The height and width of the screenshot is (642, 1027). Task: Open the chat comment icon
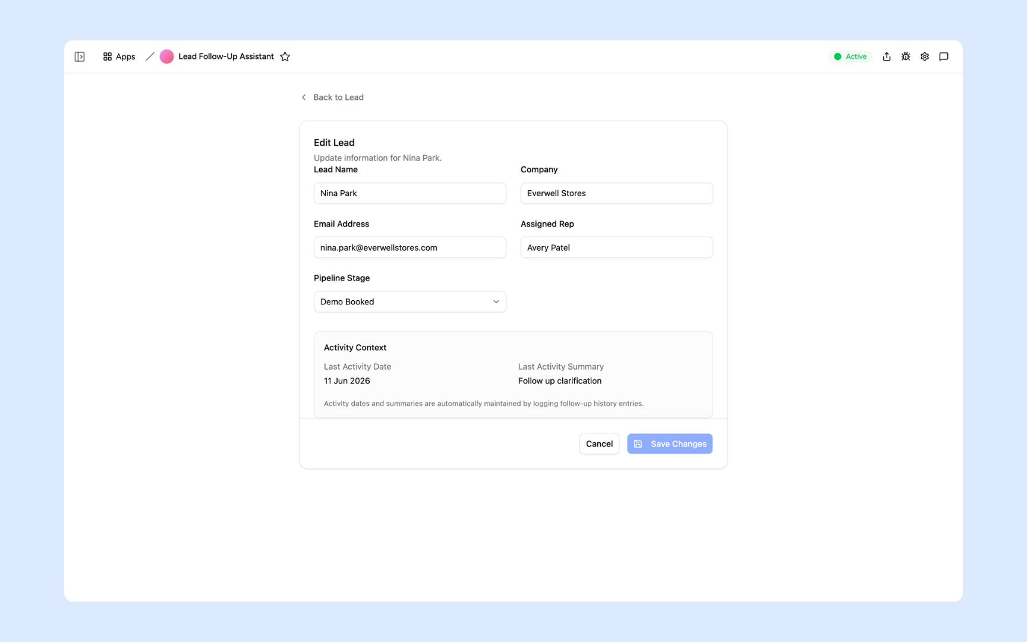944,56
